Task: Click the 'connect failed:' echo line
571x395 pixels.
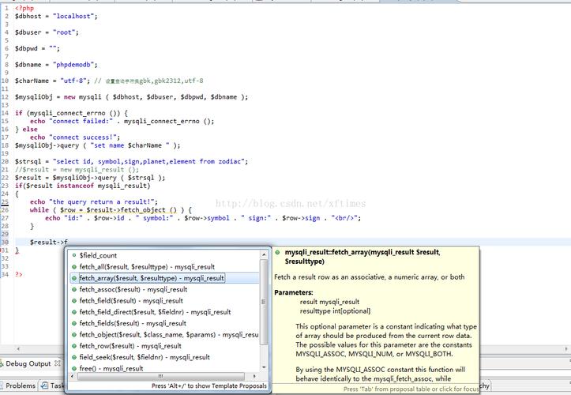Action: pos(122,121)
